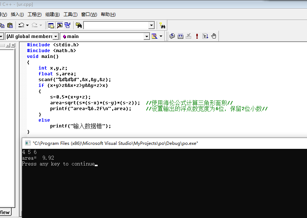The width and height of the screenshot is (307, 218).
Task: Build the project with Build icon
Action: (x=180, y=36)
